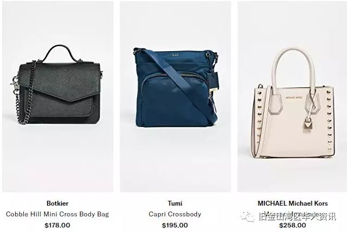Click the Chinese watermark text overlay
This screenshot has height=232, width=347.
point(297,217)
